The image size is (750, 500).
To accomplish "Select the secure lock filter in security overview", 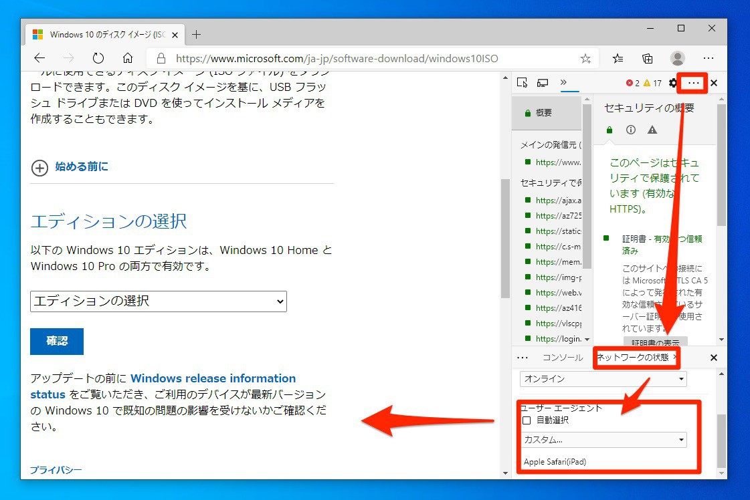I will (610, 130).
